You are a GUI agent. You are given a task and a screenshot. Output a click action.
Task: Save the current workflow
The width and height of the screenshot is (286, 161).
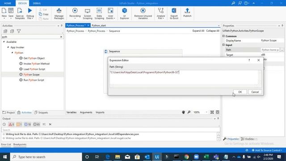pyautogui.click(x=11, y=13)
